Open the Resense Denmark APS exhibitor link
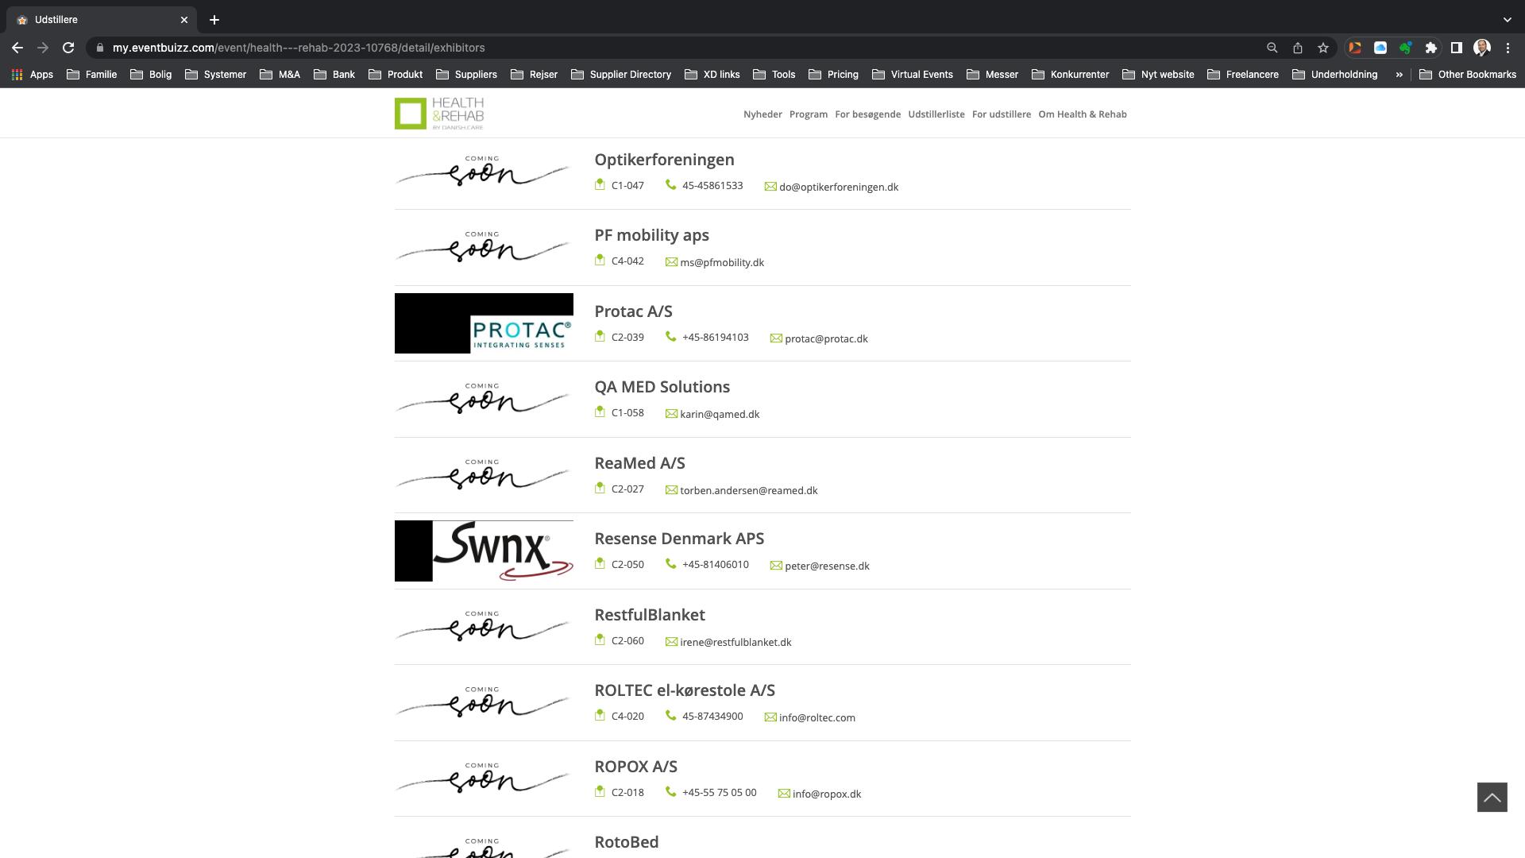 pos(678,539)
